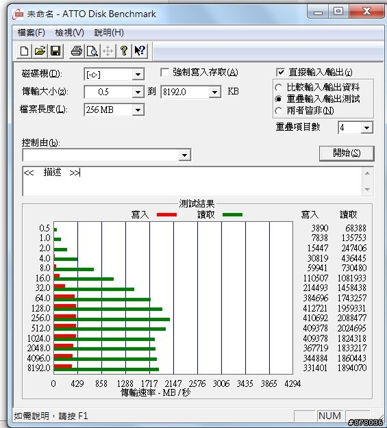This screenshot has width=387, height=428.
Task: Print using the printer toolbar icon
Action: [76, 51]
